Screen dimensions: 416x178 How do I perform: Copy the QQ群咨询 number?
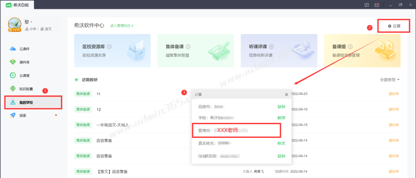point(281,156)
